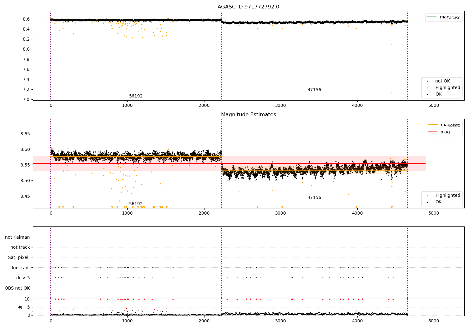This screenshot has height=328, width=469.
Task: Click the 'not track' row label
Action: tap(20, 247)
